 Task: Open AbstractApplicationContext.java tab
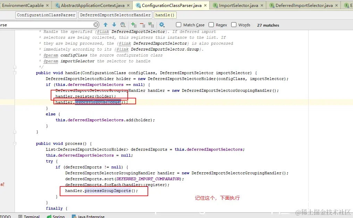click(x=93, y=6)
